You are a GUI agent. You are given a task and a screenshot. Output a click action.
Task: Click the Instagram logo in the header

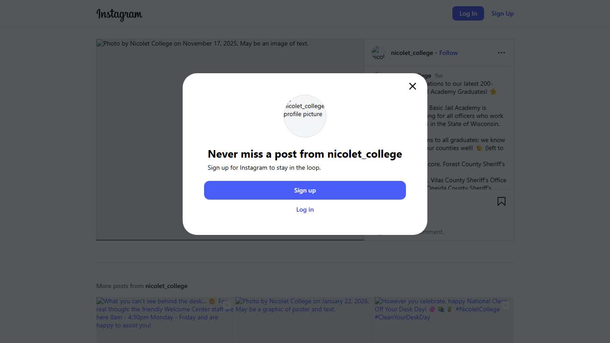tap(119, 14)
